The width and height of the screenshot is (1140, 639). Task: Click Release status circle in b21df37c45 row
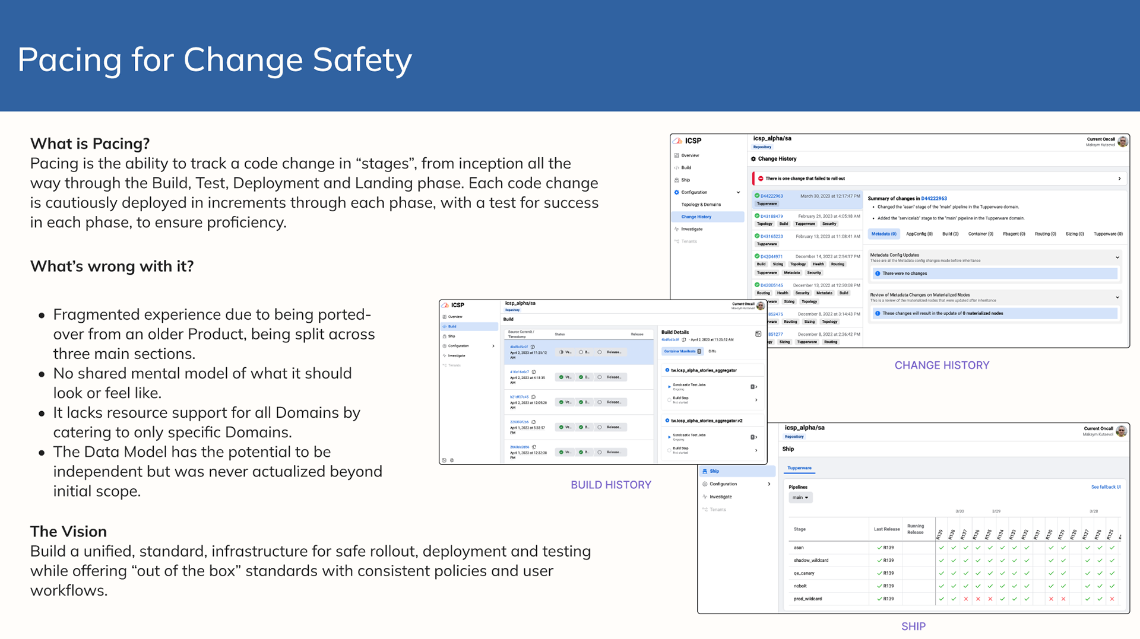(x=600, y=402)
